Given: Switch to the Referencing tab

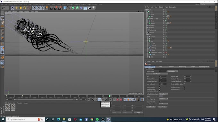Looking at the screenshot, I should 182,67.
